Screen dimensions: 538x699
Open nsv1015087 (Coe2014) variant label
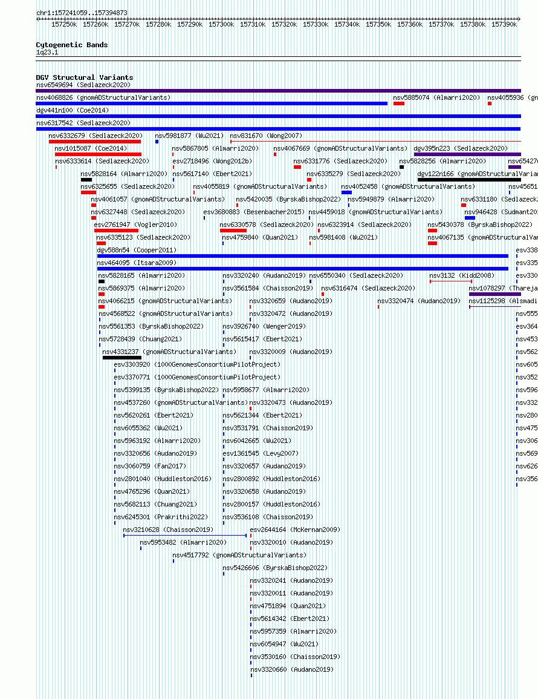tap(91, 148)
